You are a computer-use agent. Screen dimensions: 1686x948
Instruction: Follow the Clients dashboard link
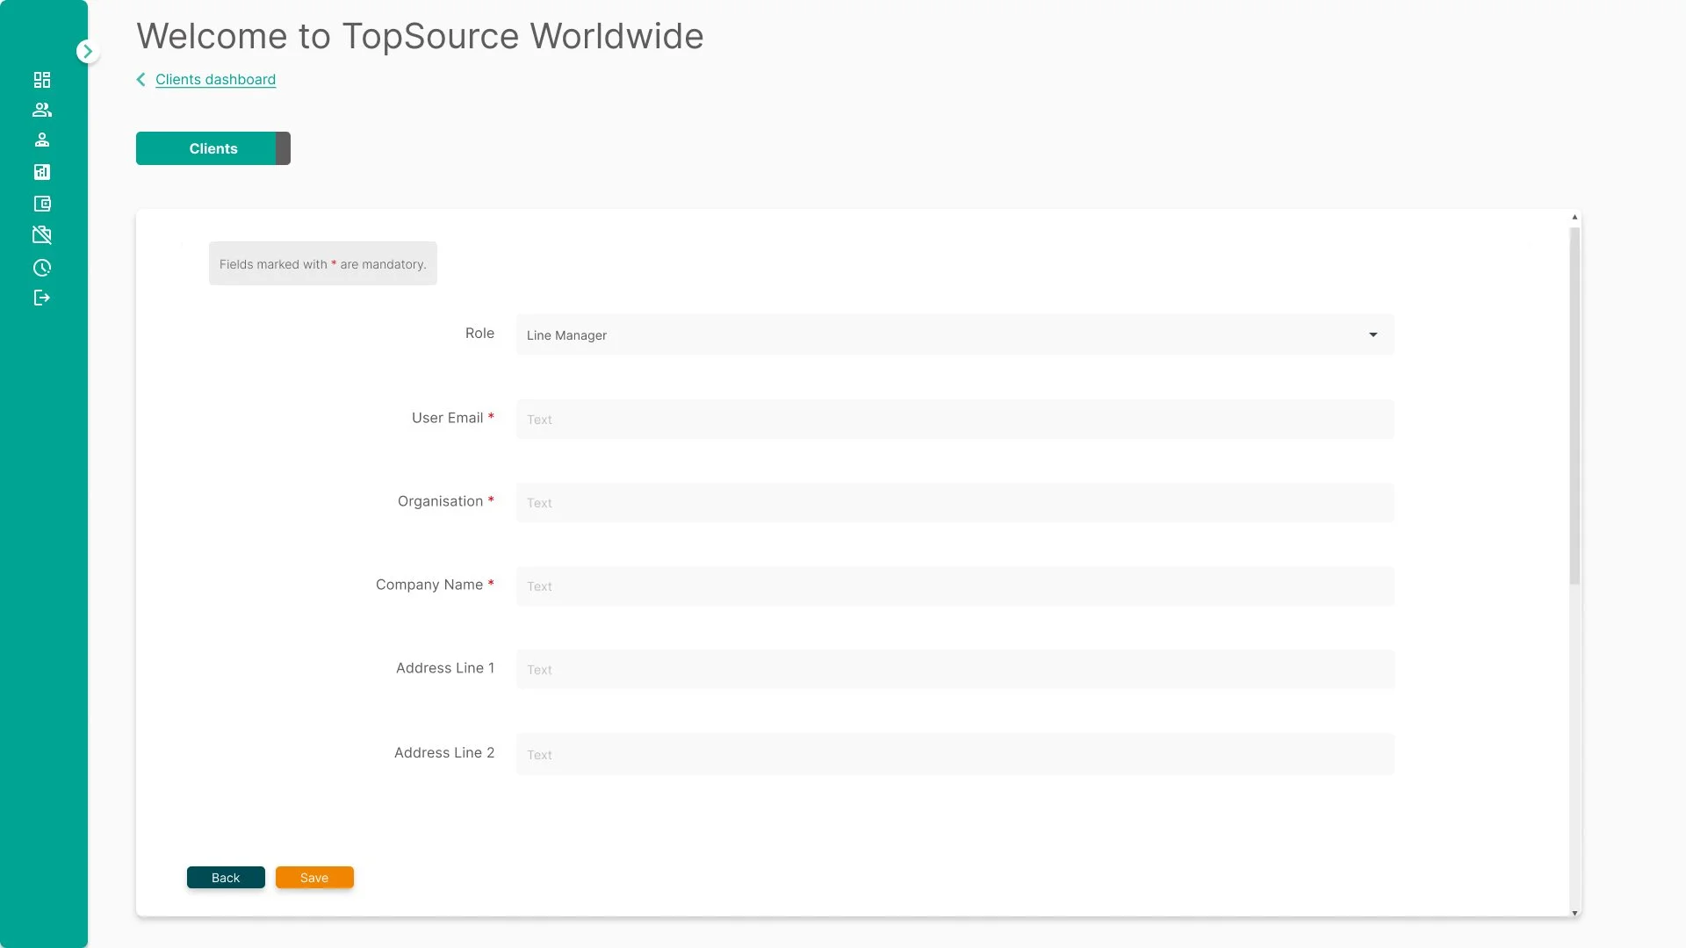215,79
